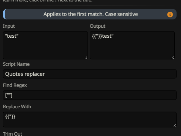Grab the Replace With resize handle
The width and height of the screenshot is (181, 136).
(175, 125)
